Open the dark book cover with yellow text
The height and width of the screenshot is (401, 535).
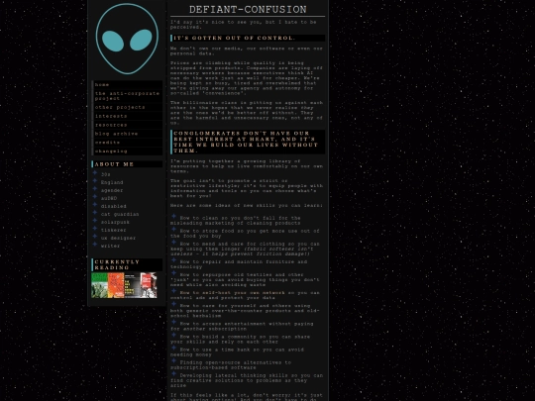click(132, 285)
